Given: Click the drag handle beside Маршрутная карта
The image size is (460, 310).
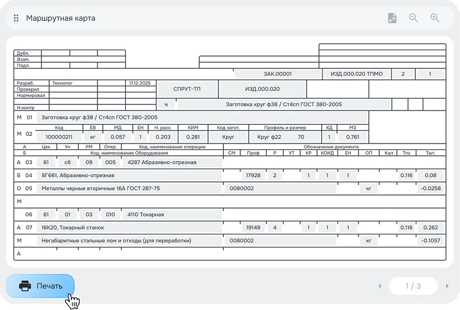Looking at the screenshot, I should pos(16,18).
